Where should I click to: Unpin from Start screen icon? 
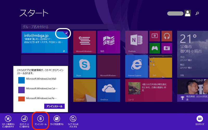(8, 119)
